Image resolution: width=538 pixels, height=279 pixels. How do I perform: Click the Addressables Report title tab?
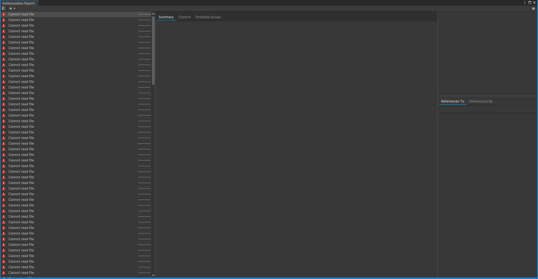pyautogui.click(x=19, y=3)
